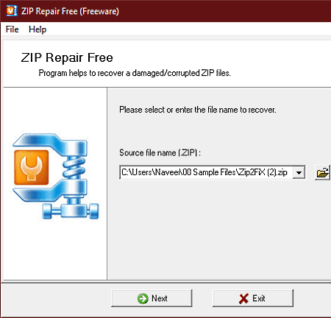Click the orange wrench icon in the logo

[31, 168]
